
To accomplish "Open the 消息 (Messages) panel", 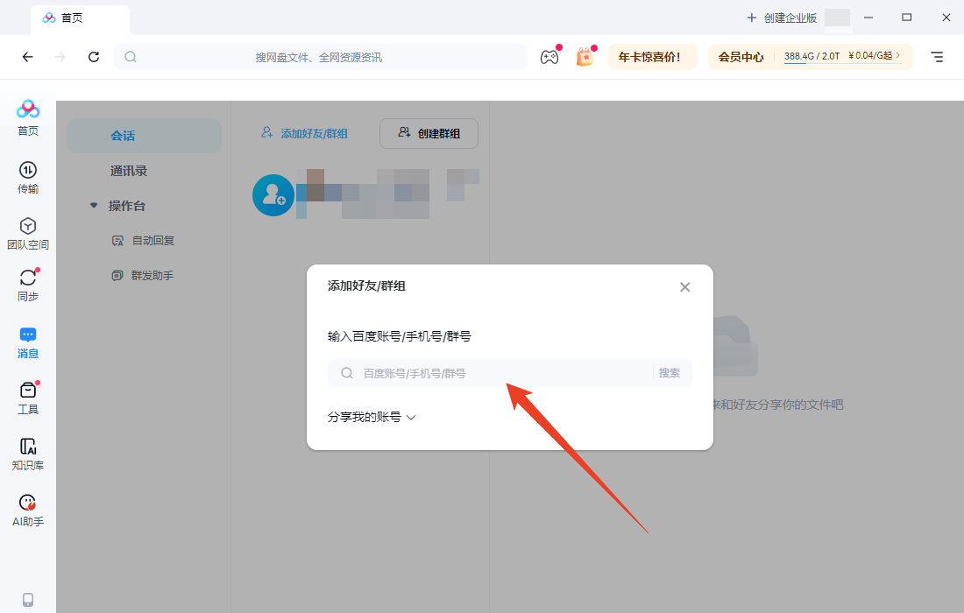I will (x=27, y=342).
